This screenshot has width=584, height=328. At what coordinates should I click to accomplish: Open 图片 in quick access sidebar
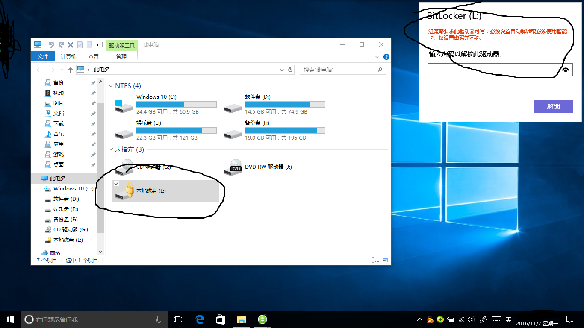(x=59, y=103)
